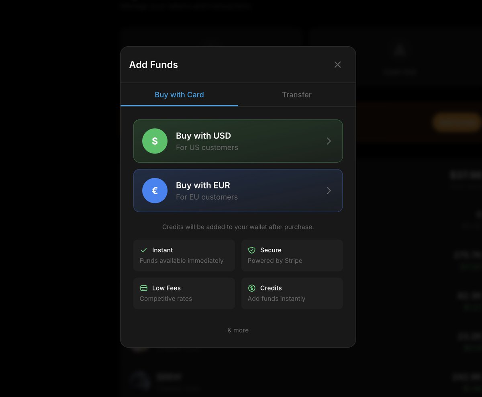Open the Transfer tab
The width and height of the screenshot is (482, 397).
(297, 95)
